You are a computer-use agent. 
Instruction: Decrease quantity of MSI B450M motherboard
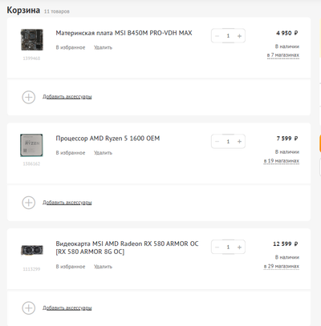pos(217,36)
